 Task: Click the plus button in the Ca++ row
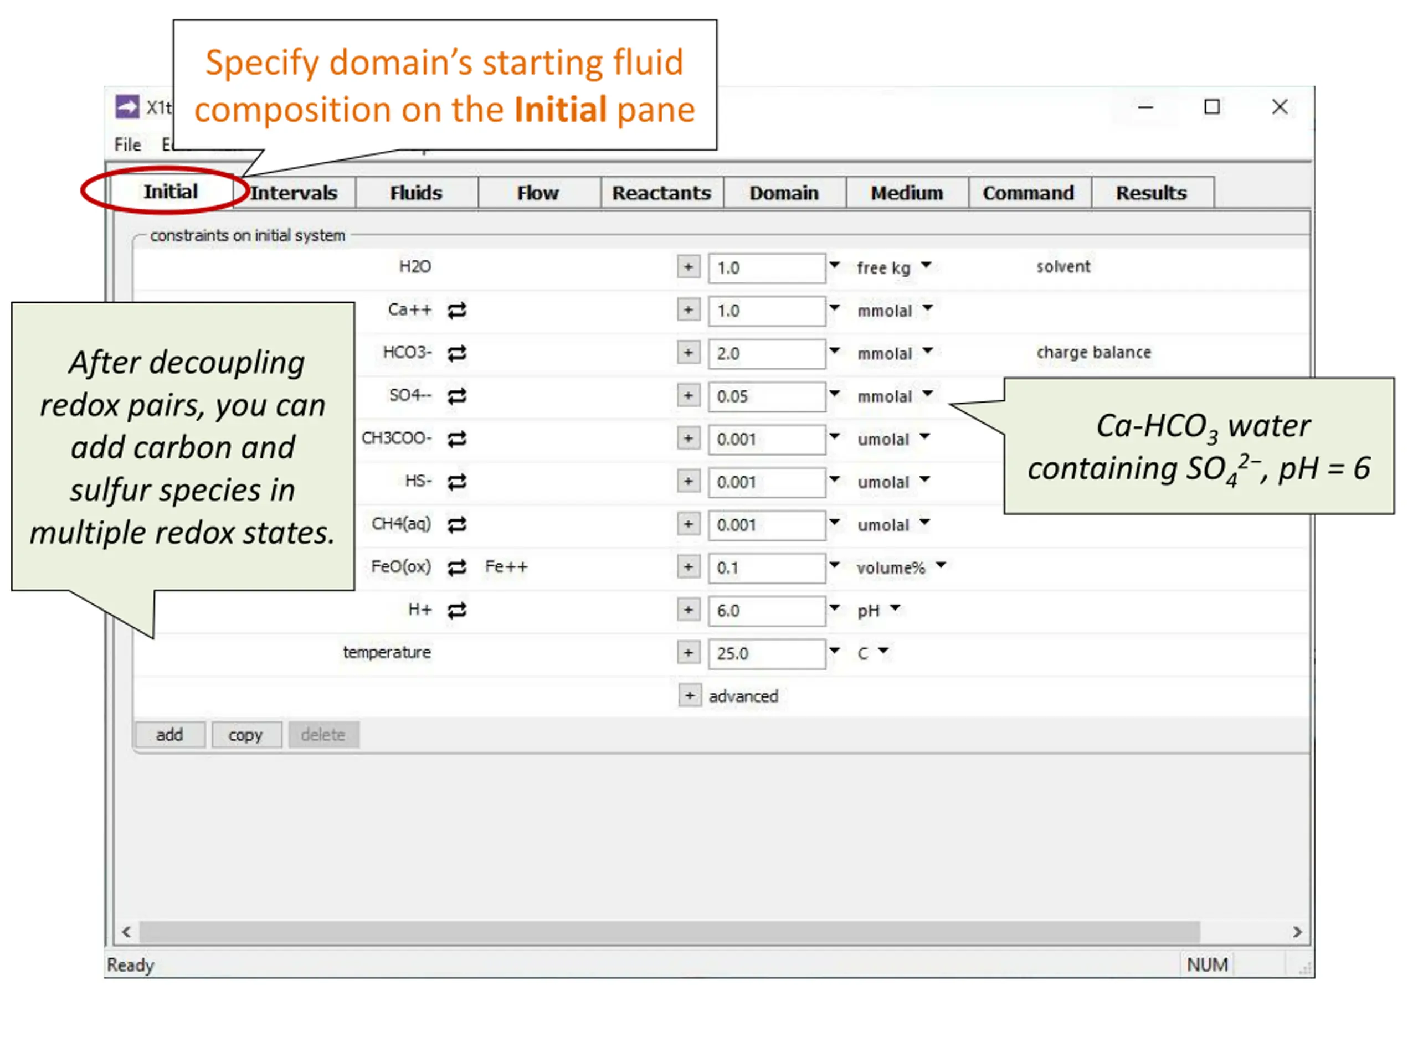pos(689,310)
